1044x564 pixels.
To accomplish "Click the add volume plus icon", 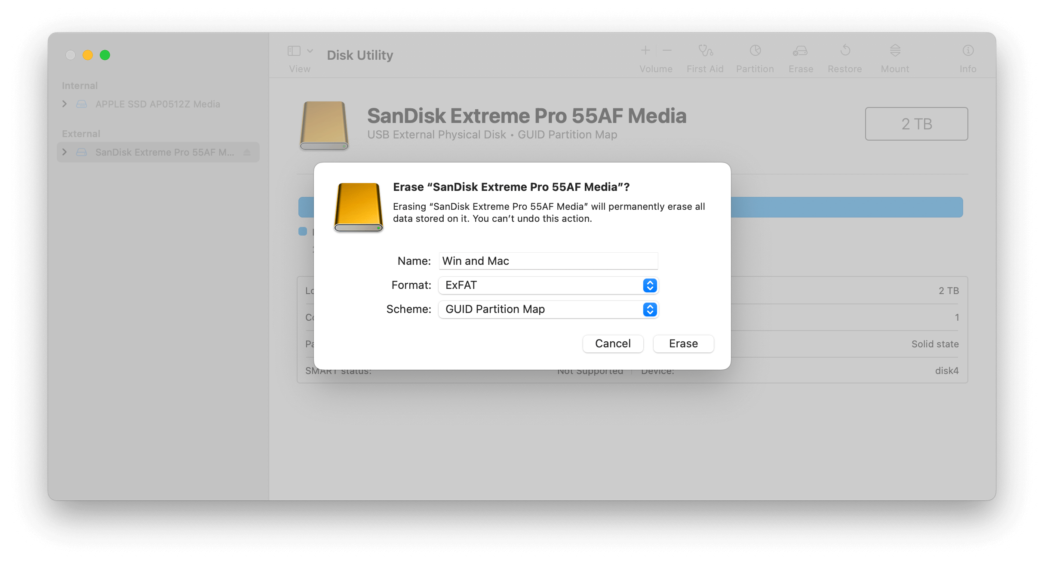I will pos(645,51).
